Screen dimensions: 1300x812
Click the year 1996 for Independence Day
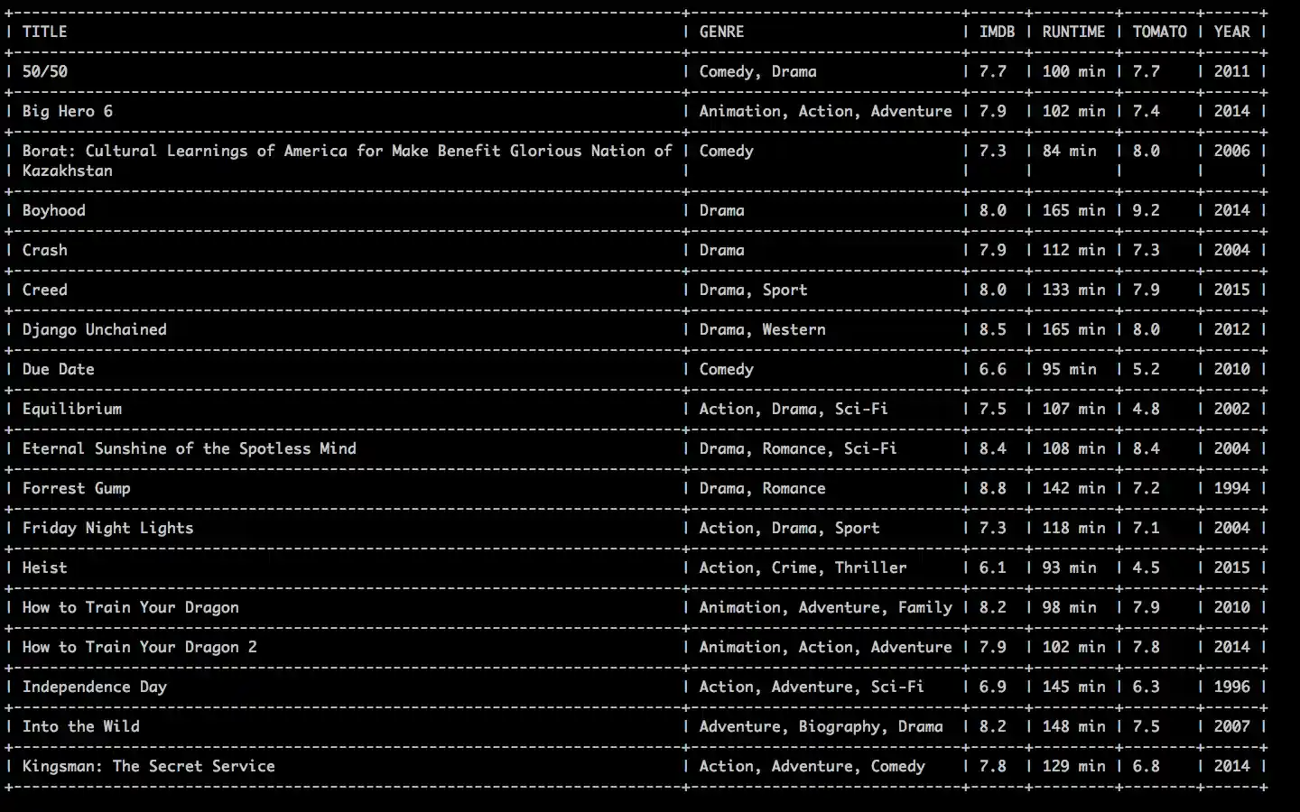1231,687
